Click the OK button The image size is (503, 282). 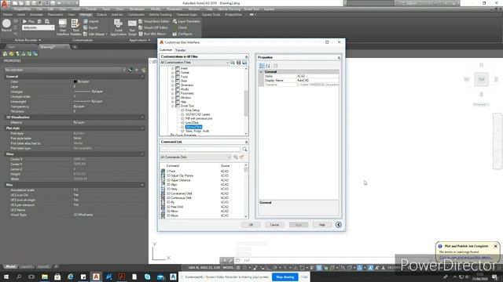[251, 225]
